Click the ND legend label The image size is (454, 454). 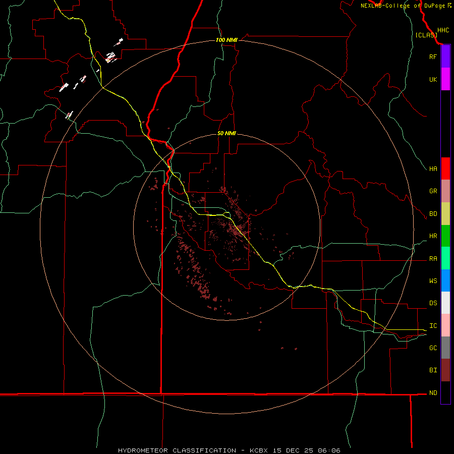click(x=433, y=392)
